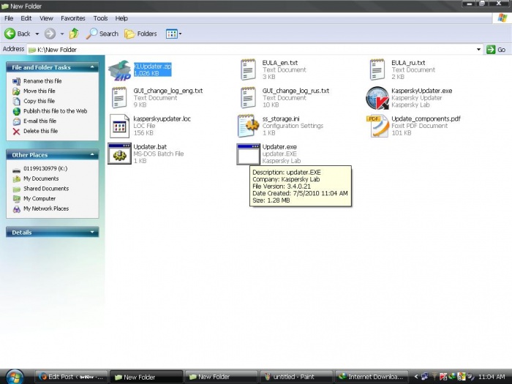Collapse the File and Folder Tasks panel
The width and height of the screenshot is (512, 384).
point(93,67)
